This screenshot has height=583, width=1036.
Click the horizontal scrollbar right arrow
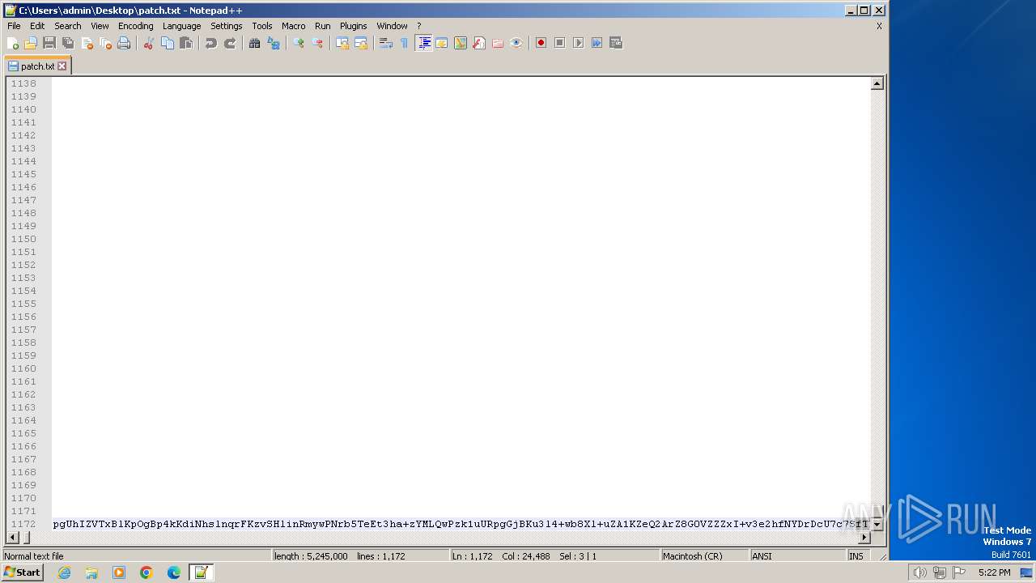[864, 538]
